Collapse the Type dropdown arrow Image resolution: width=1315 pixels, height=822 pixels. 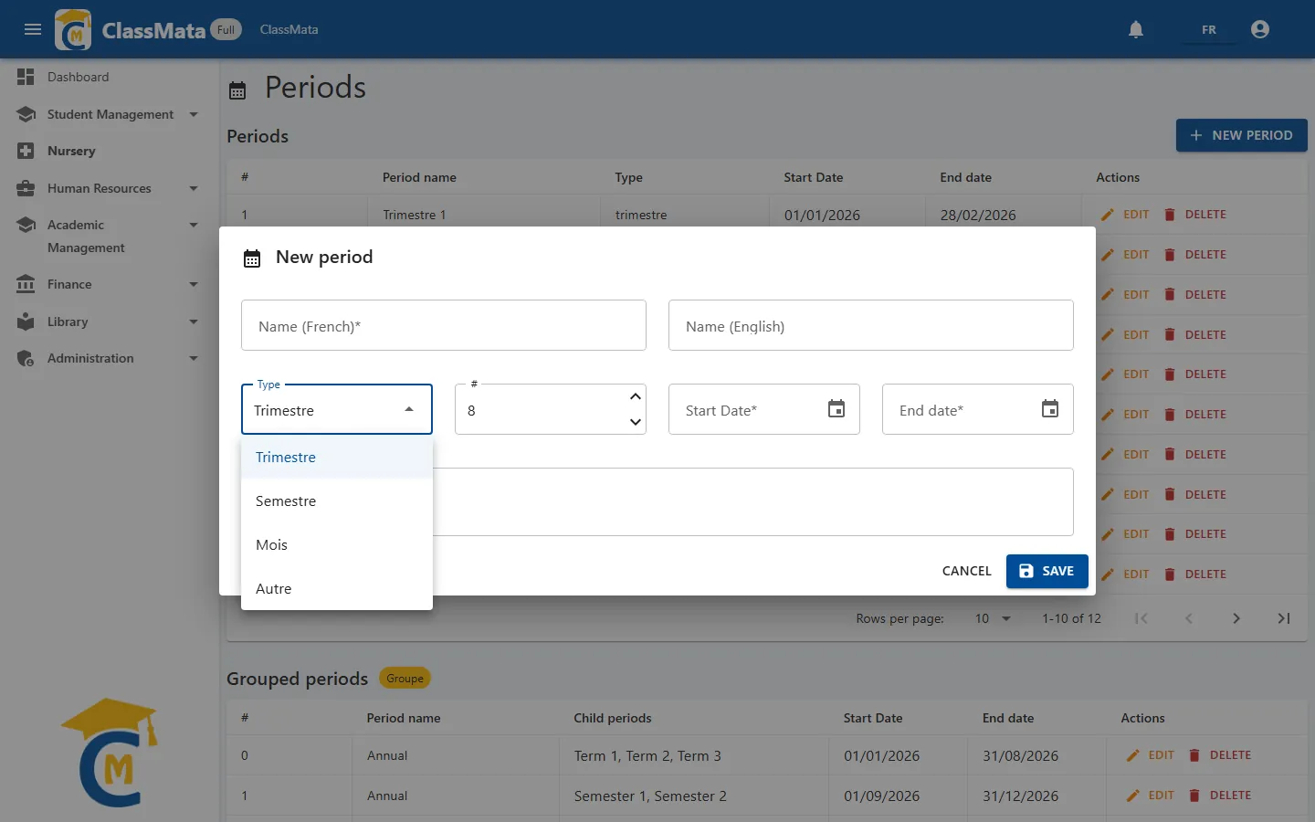(x=409, y=410)
